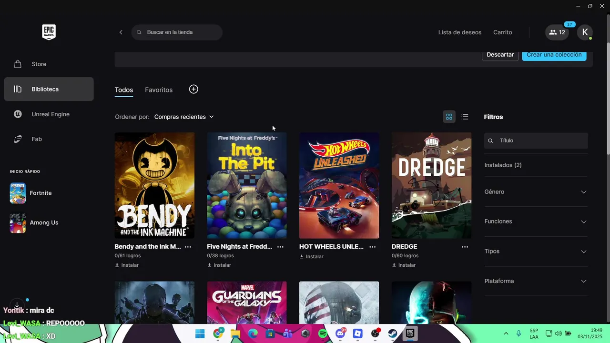Add a new collection with plus icon
Image resolution: width=610 pixels, height=343 pixels.
tap(193, 89)
